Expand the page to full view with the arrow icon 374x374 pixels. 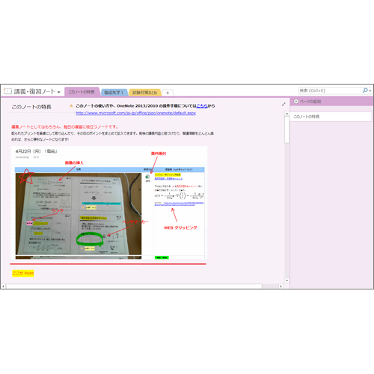(283, 104)
